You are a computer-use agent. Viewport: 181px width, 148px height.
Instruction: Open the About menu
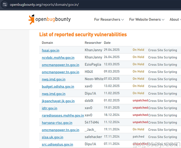pyautogui.click(x=175, y=19)
